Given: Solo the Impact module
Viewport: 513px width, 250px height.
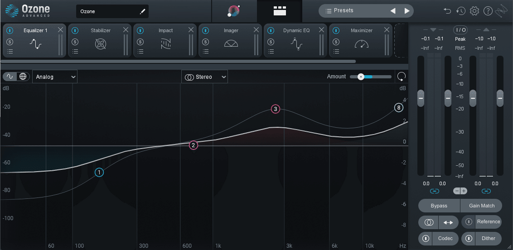Looking at the screenshot, I should pos(140,42).
